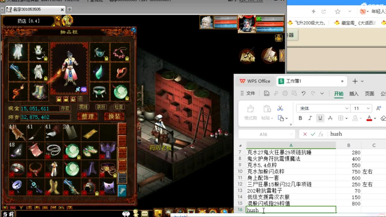This screenshot has height=217, width=386.
Task: Select the equipped headdress item slot
Action: click(x=39, y=52)
